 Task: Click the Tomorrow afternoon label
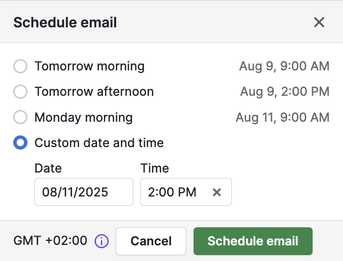94,92
